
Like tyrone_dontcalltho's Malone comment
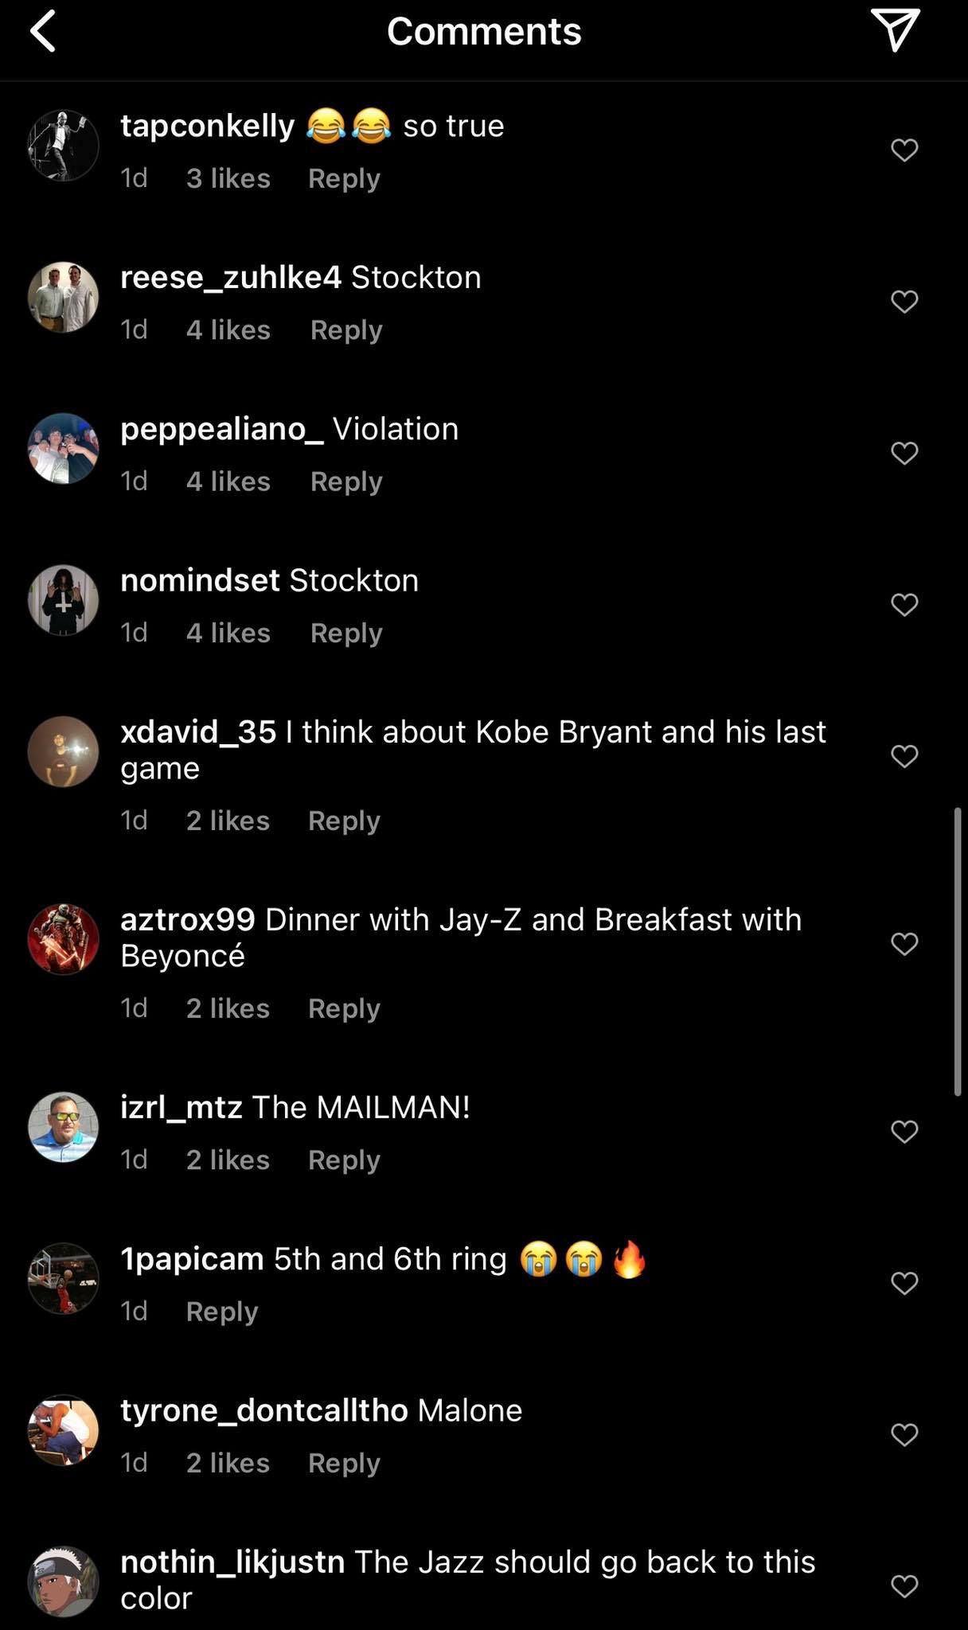(904, 1434)
